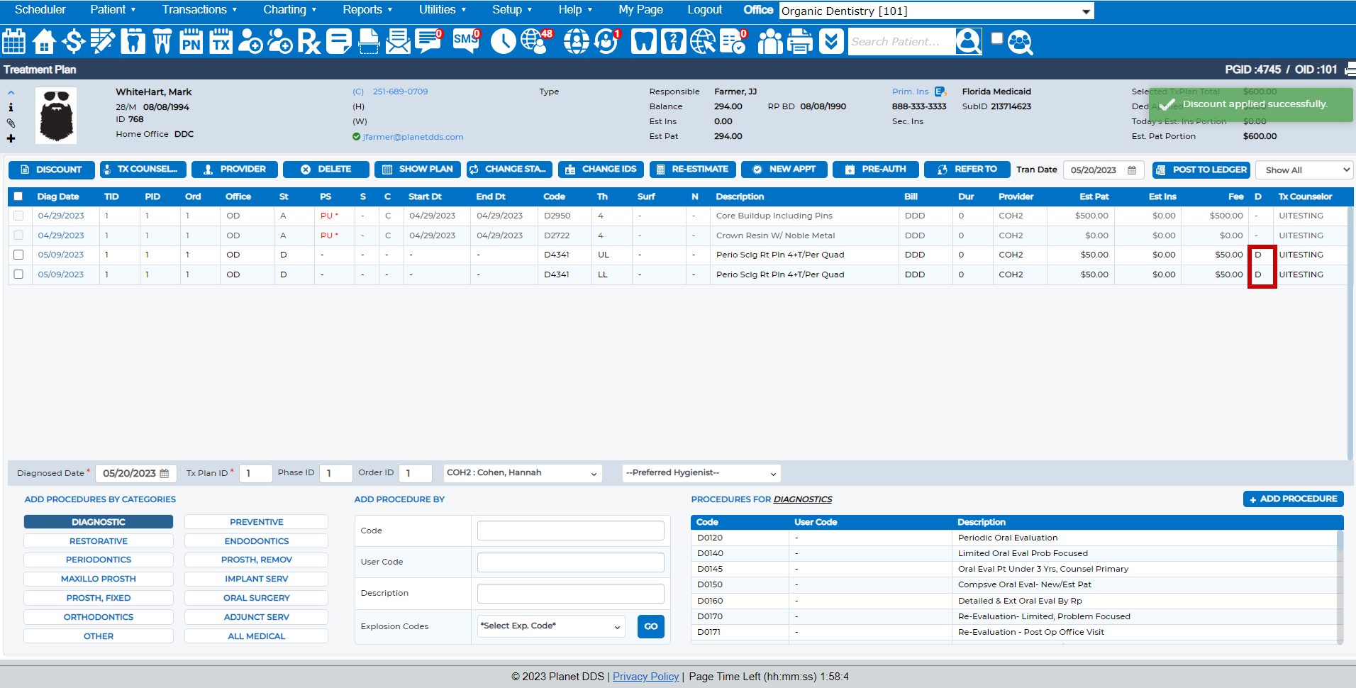Expand the Transactions menu

199,10
